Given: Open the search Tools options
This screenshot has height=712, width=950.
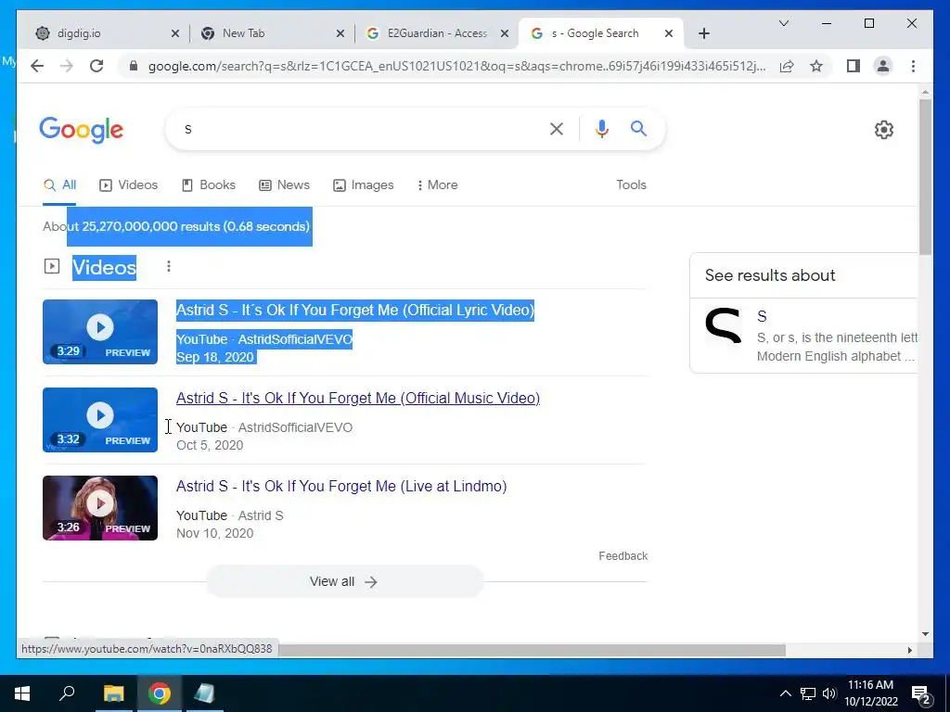Looking at the screenshot, I should pyautogui.click(x=631, y=185).
